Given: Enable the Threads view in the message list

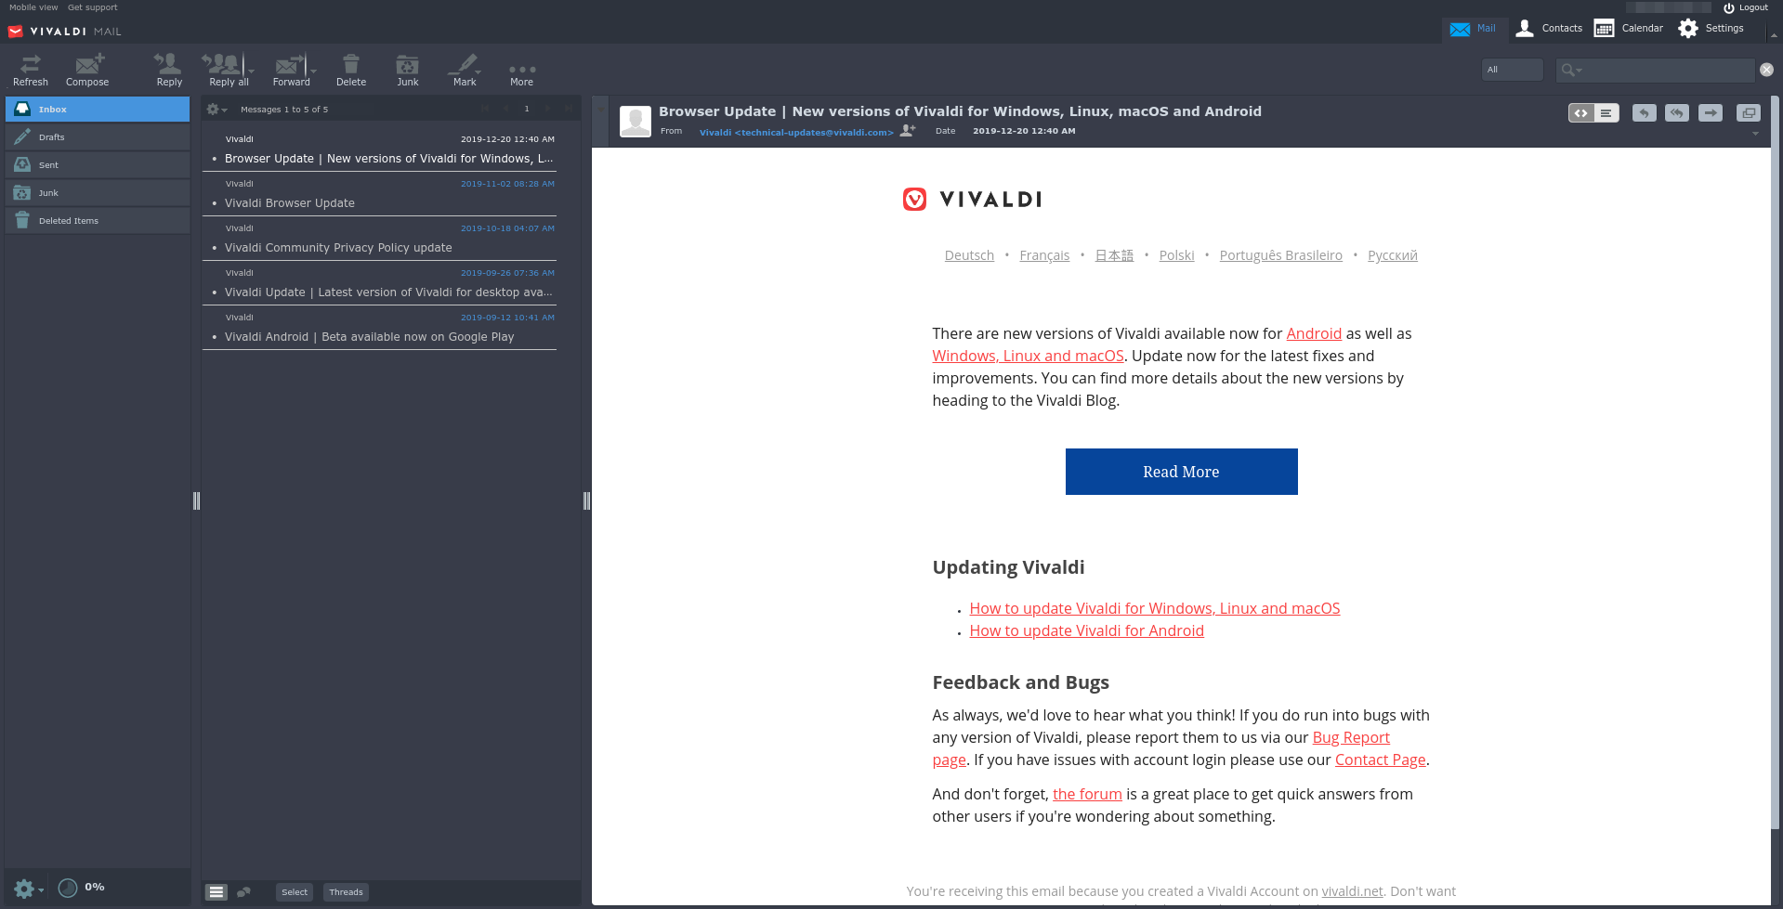Looking at the screenshot, I should pos(346,891).
